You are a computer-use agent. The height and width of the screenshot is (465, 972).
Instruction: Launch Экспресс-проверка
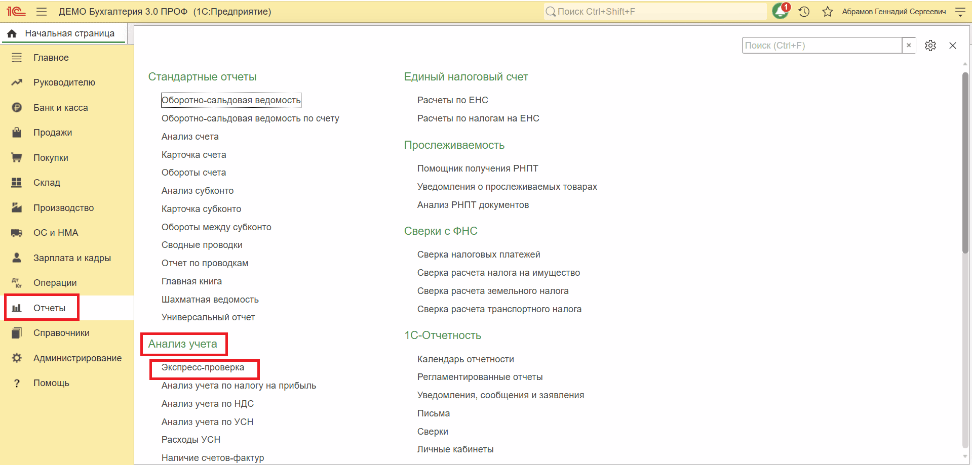[x=203, y=367]
